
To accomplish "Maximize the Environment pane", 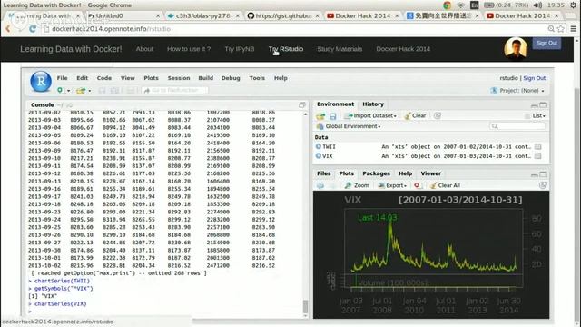I will [543, 105].
